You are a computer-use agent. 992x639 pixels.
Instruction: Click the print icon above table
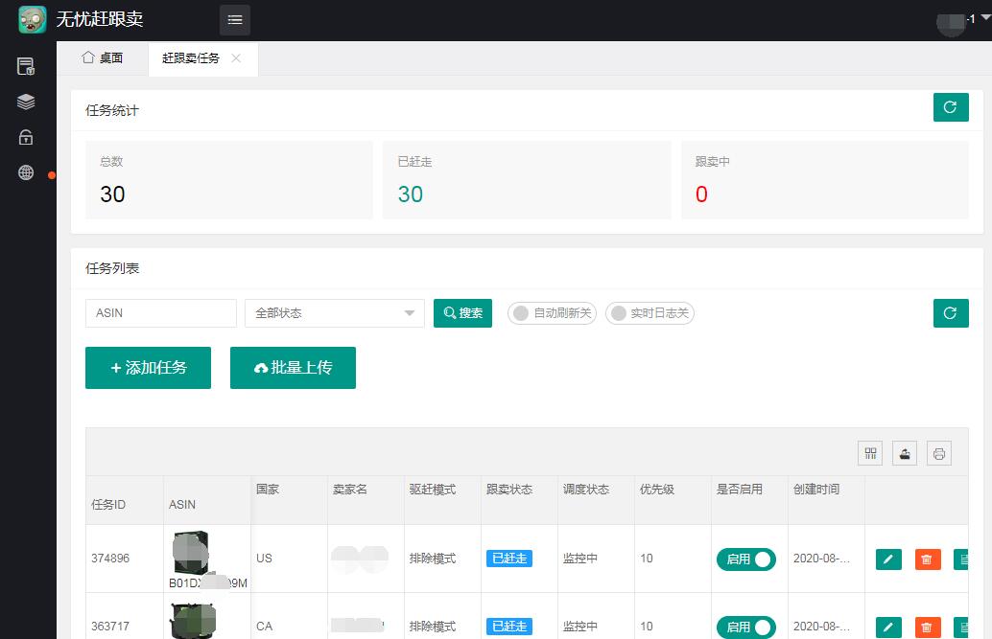pos(939,453)
